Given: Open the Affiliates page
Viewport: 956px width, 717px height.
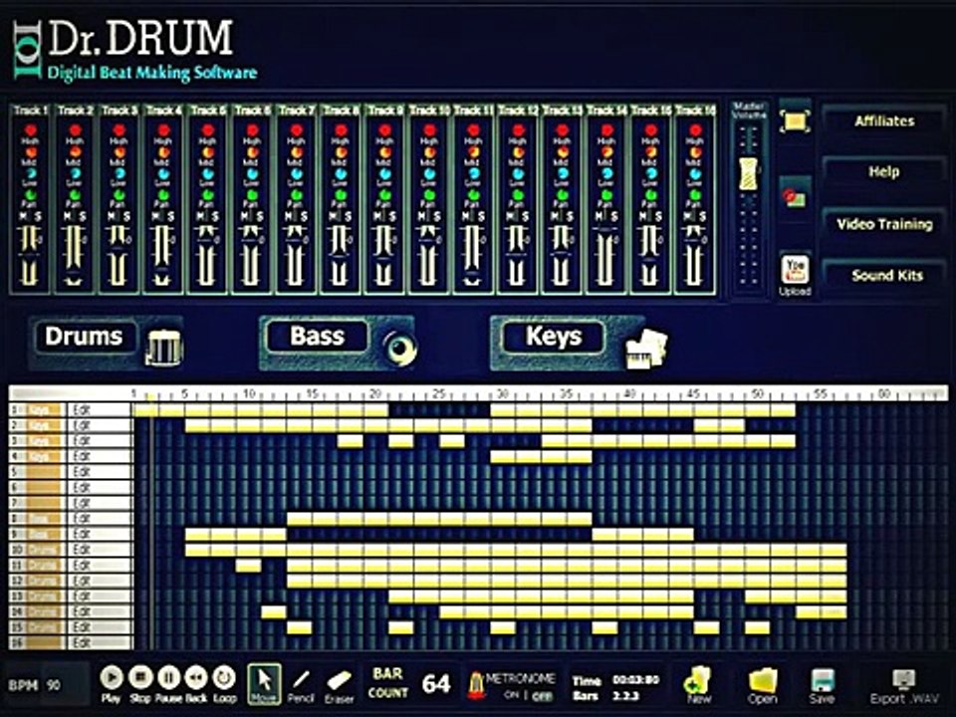Looking at the screenshot, I should click(884, 121).
